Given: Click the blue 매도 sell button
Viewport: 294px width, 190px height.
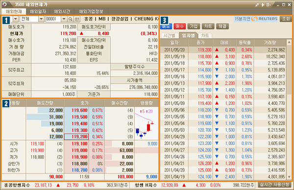Looking at the screenshot, I should pos(166,26).
